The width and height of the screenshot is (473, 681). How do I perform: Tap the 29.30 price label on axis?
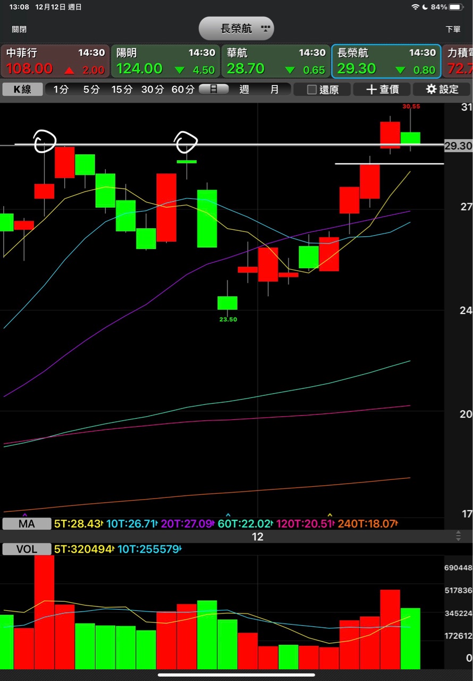point(458,146)
